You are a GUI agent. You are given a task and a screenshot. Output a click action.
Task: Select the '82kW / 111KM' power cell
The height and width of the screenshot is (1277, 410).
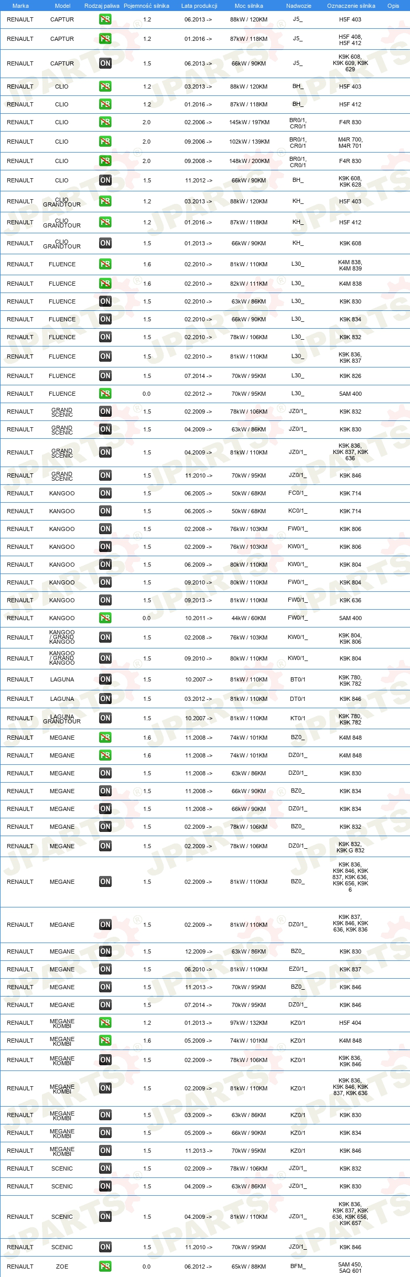click(249, 284)
